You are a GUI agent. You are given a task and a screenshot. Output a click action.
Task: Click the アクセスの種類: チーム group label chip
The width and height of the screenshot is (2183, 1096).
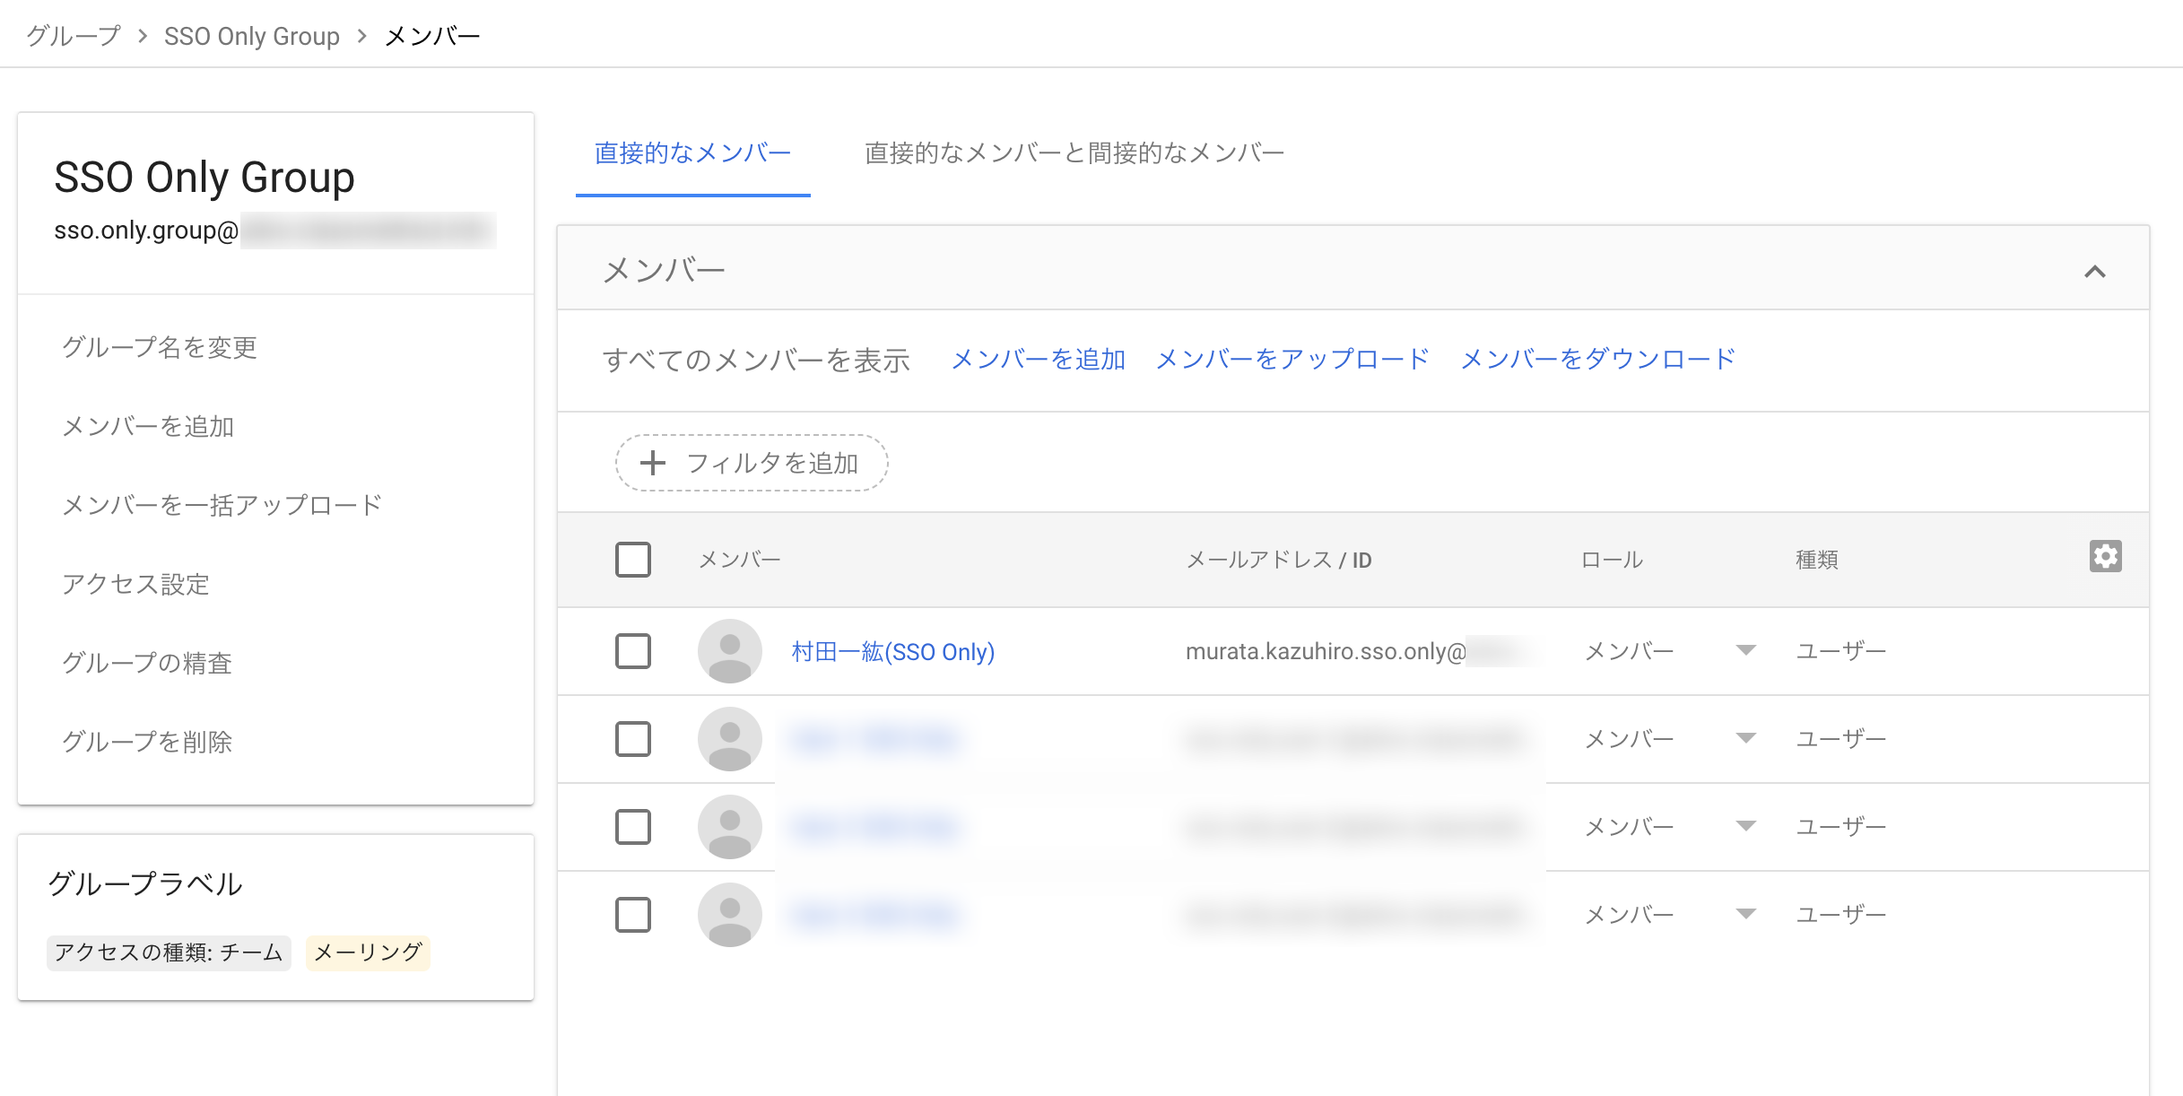click(168, 953)
